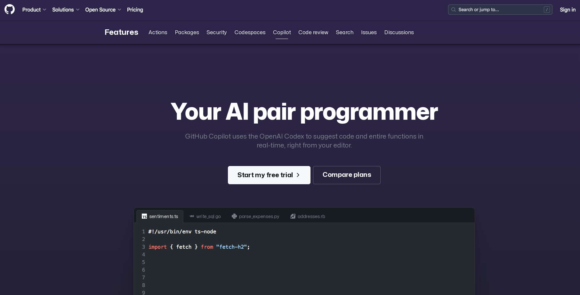
Task: Click Sign in
Action: tap(568, 10)
